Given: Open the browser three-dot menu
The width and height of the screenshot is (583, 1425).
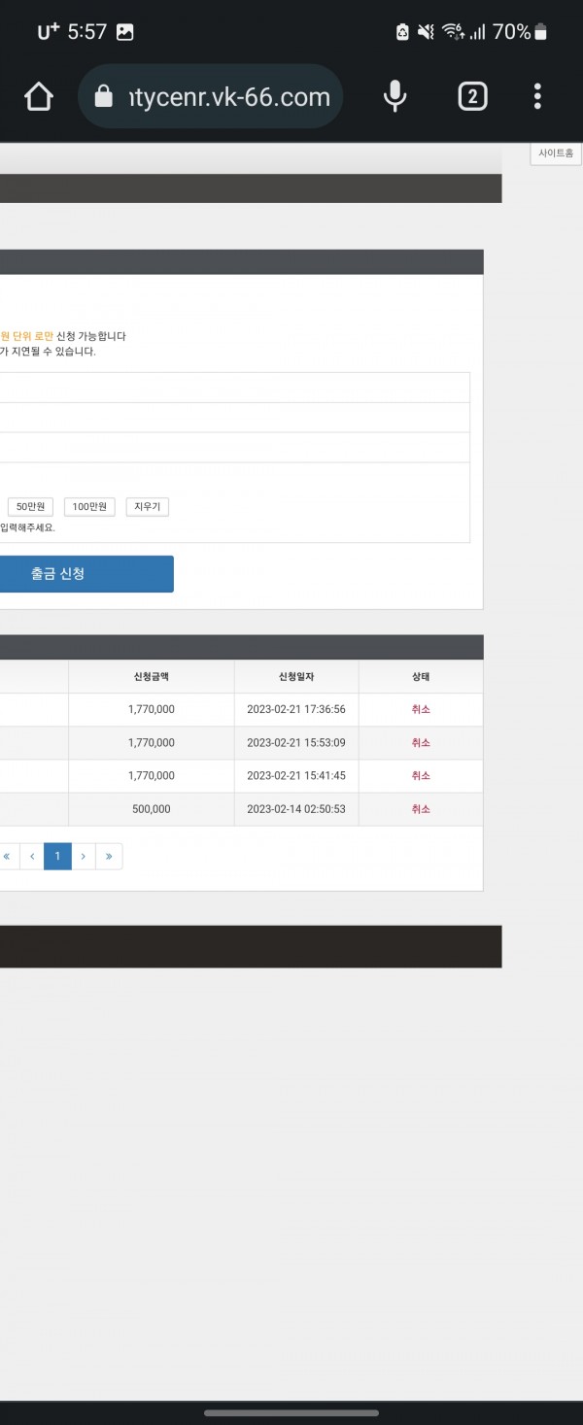Looking at the screenshot, I should pos(537,96).
